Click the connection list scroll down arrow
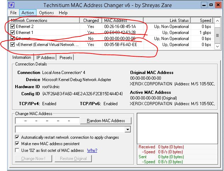This screenshot has height=171, width=224. (217, 46)
